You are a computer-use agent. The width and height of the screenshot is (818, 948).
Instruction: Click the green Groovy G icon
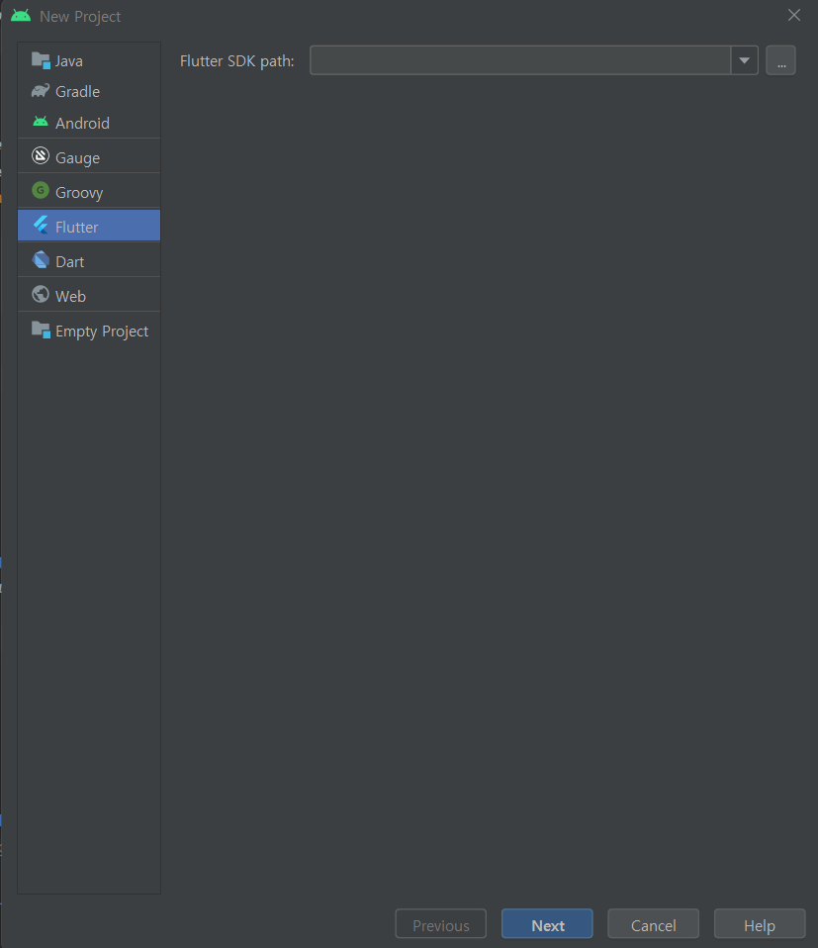click(41, 191)
